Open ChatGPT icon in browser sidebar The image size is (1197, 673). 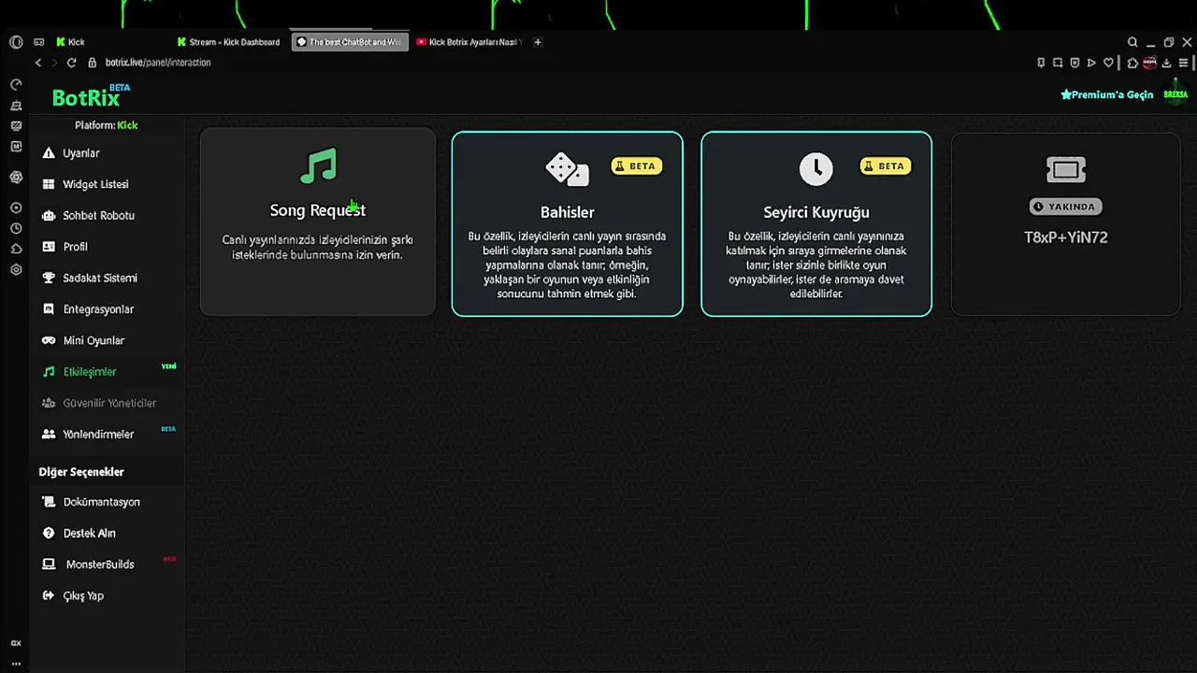16,177
